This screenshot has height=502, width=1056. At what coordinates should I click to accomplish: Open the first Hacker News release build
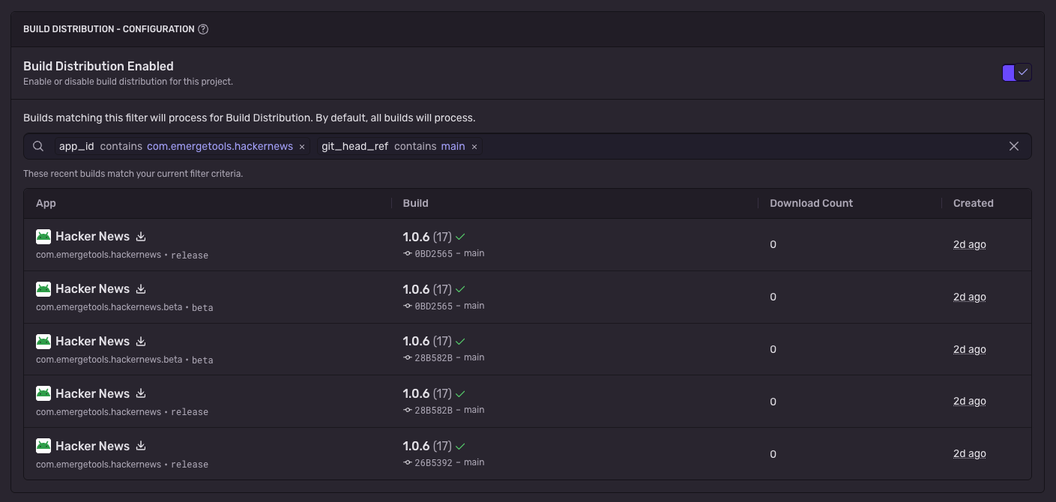tap(92, 237)
